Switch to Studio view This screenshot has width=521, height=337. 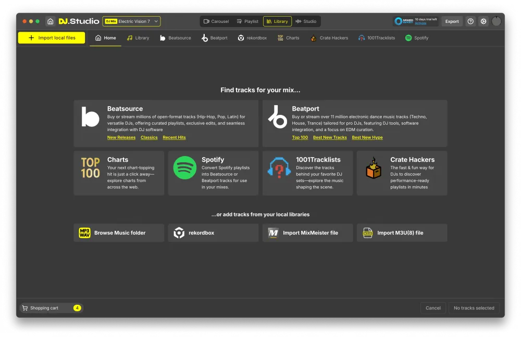tap(306, 21)
